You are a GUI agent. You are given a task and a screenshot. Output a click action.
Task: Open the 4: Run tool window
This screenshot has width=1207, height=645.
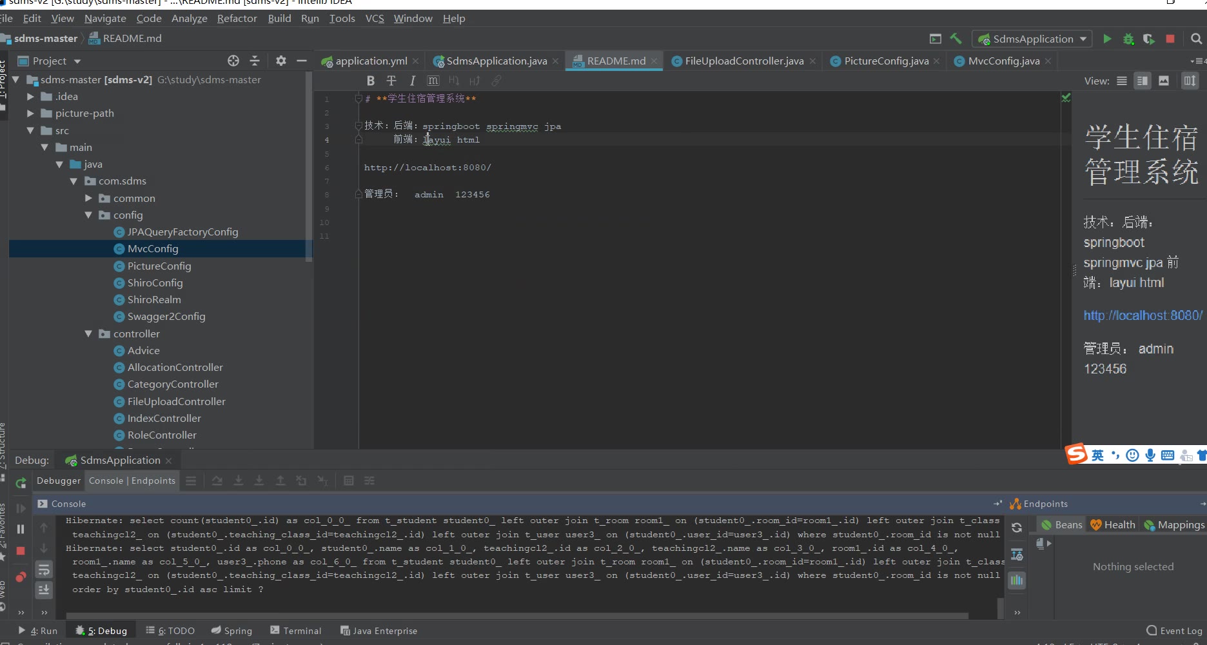[38, 631]
